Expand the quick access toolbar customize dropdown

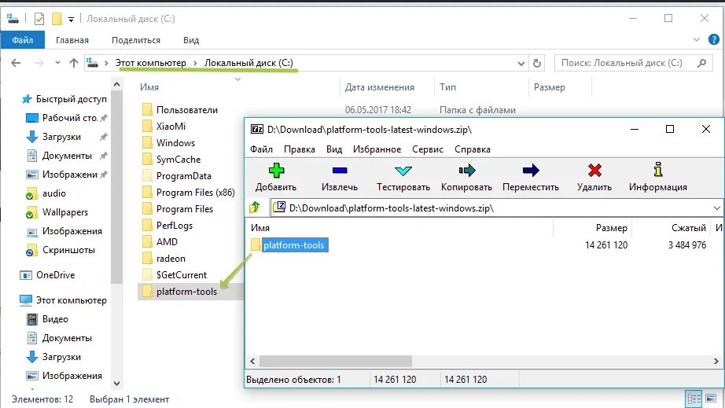click(71, 20)
